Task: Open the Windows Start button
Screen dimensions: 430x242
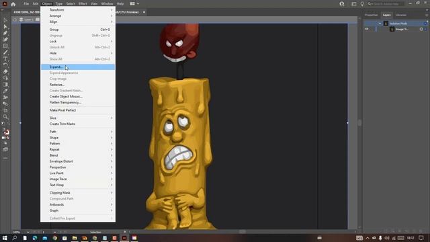Action: 5,238
